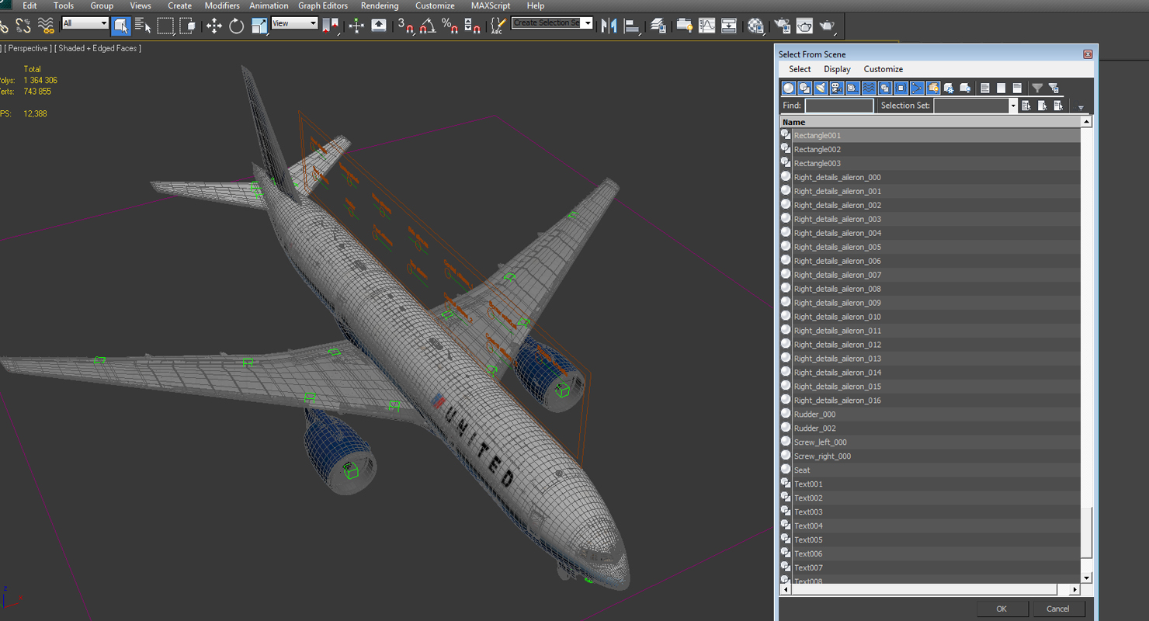Click vertical scrollbar down arrow in list
1149x621 pixels.
[x=1086, y=578]
